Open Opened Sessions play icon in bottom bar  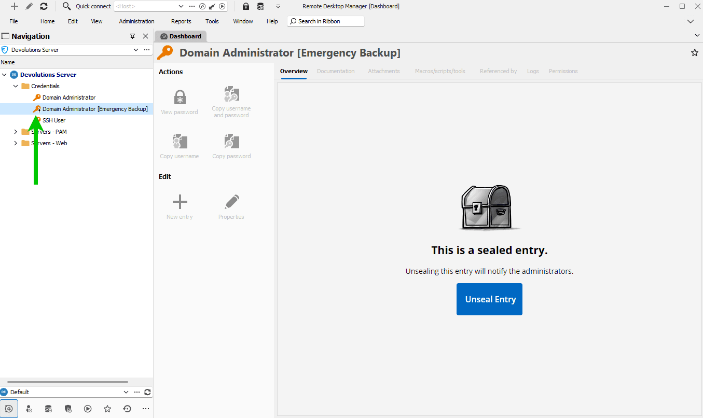tap(88, 409)
